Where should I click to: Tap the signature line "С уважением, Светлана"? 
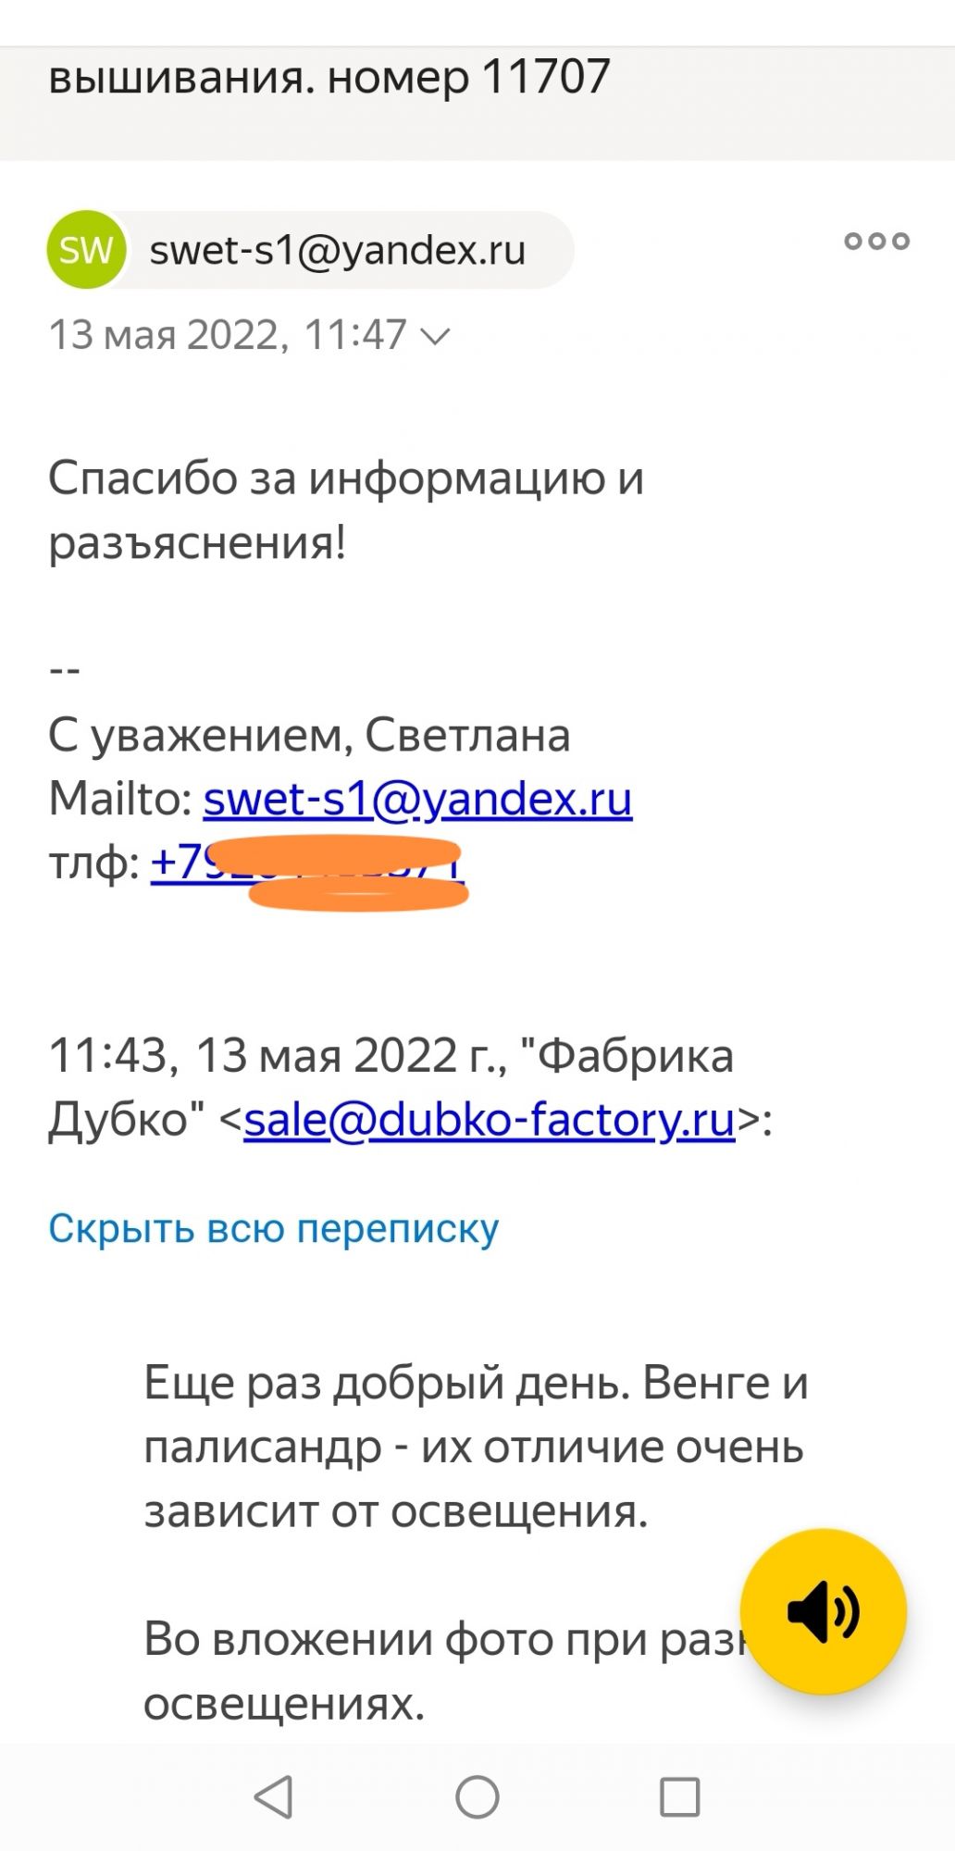[x=309, y=735]
